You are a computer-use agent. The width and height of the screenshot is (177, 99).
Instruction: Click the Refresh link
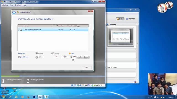coord(22,53)
